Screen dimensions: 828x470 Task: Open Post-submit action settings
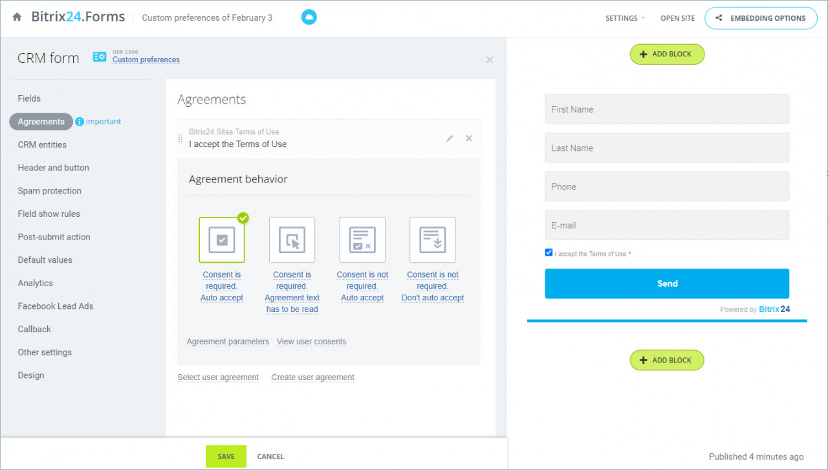tap(54, 237)
